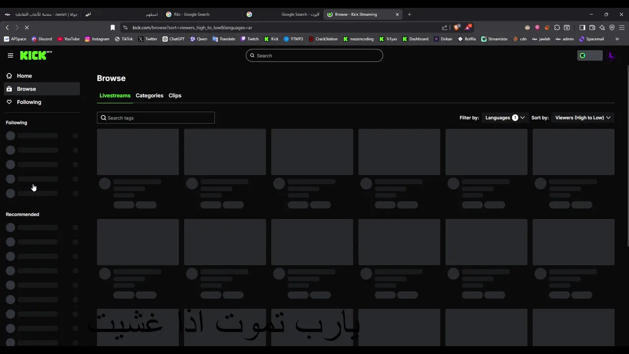The width and height of the screenshot is (629, 354).
Task: Go to Home in Kick sidebar
Action: pos(42,76)
